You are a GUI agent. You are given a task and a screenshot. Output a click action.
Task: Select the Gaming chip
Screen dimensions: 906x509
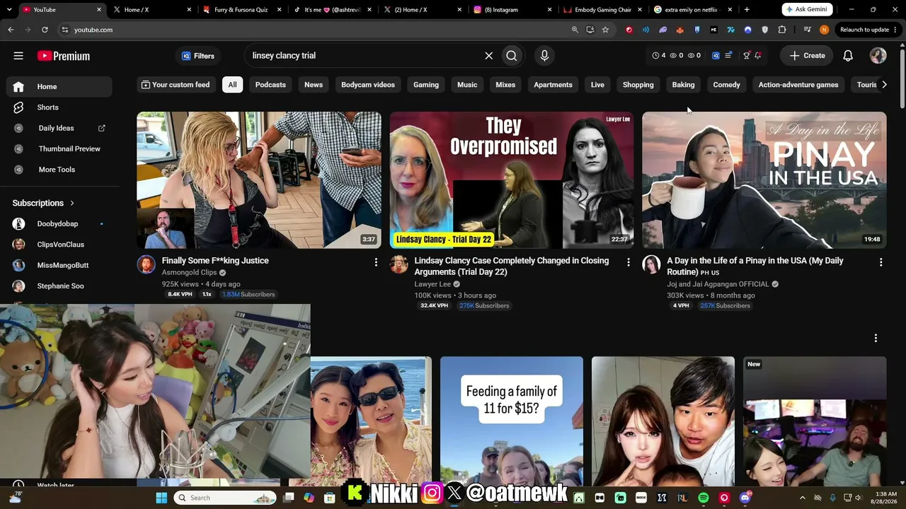pos(426,85)
